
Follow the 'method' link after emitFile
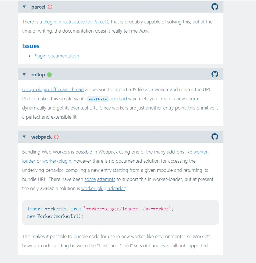click(118, 99)
